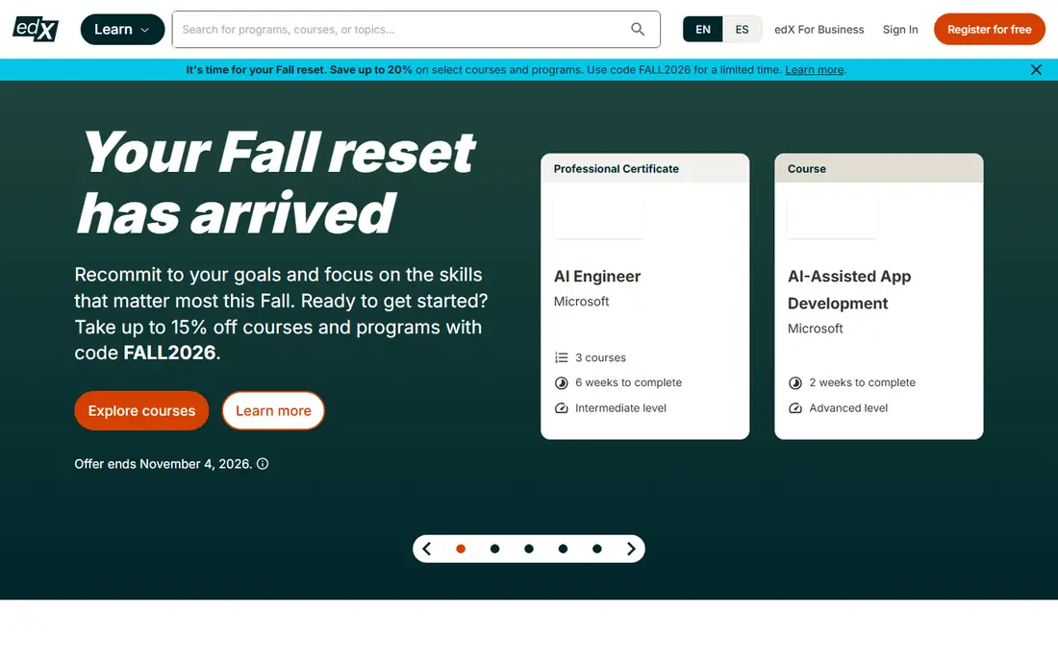Click Sign In

point(900,29)
